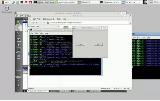Launch the web browser from taskbar
The width and height of the screenshot is (160, 101).
13,2
